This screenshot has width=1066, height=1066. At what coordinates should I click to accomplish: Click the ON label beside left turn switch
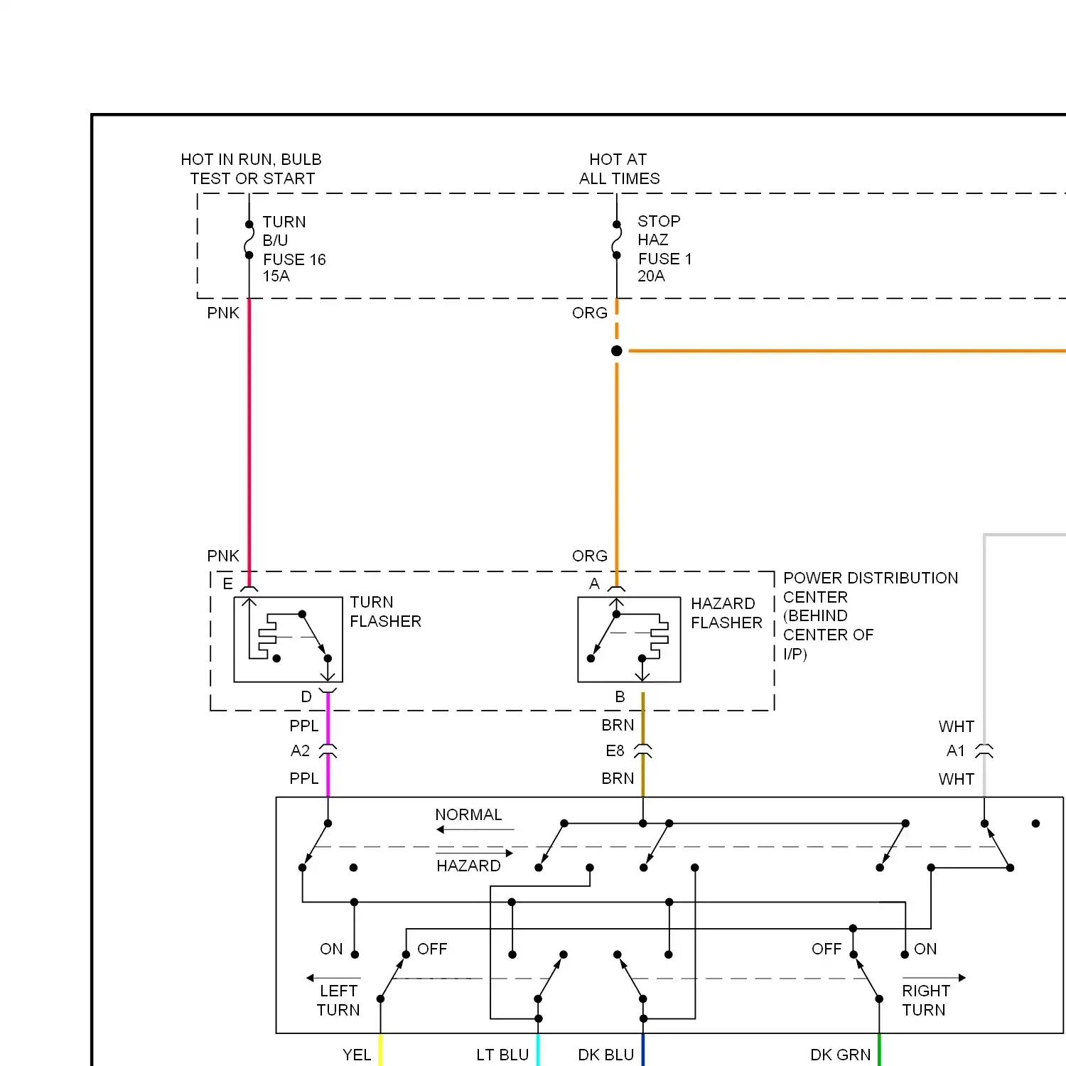click(331, 949)
